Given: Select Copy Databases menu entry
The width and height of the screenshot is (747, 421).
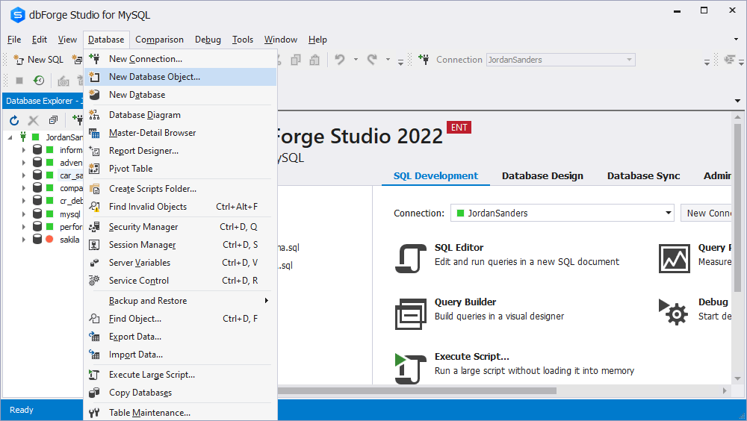Looking at the screenshot, I should point(180,393).
